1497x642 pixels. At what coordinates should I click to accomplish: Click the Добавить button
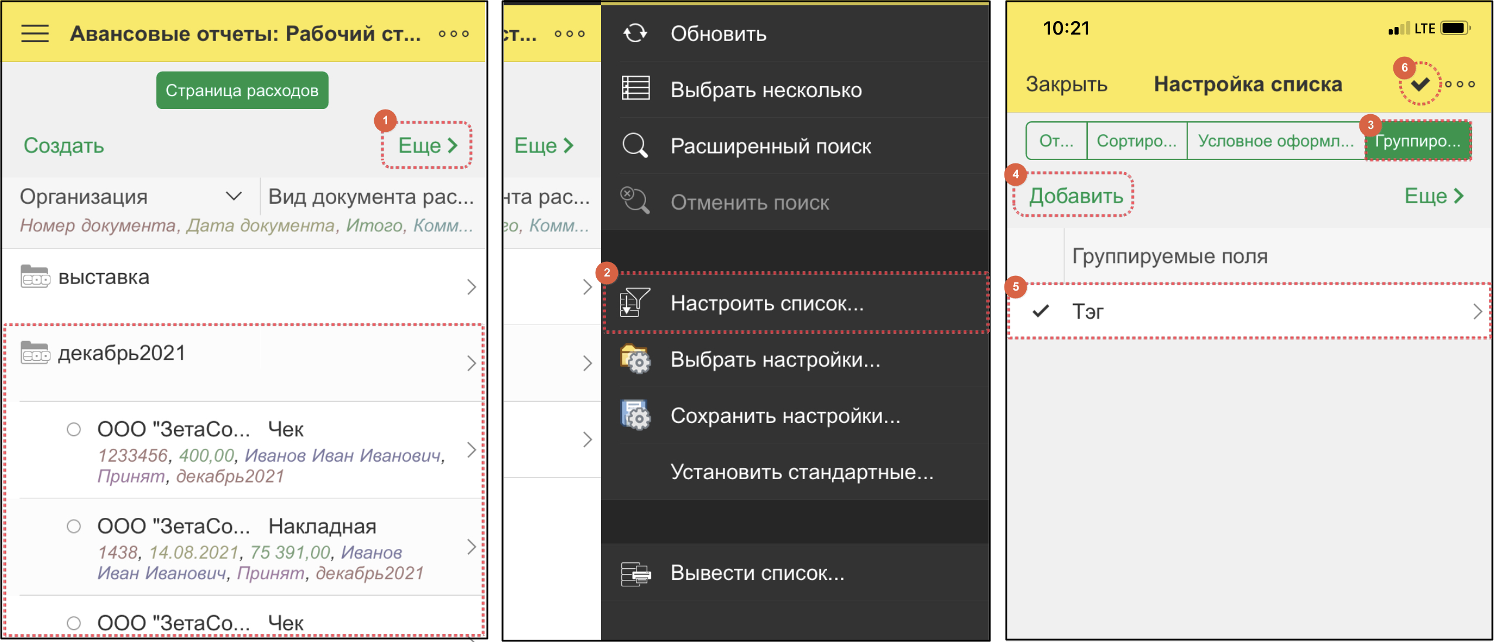[x=1076, y=196]
